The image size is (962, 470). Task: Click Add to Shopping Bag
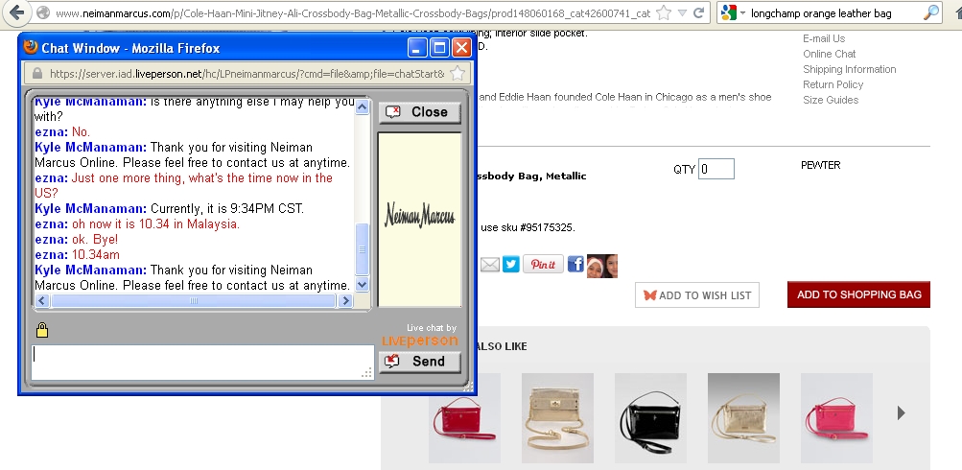coord(859,294)
